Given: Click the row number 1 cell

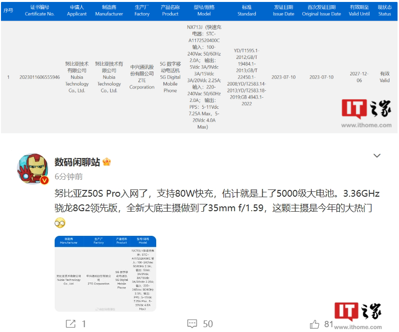Looking at the screenshot, I should [x=8, y=77].
